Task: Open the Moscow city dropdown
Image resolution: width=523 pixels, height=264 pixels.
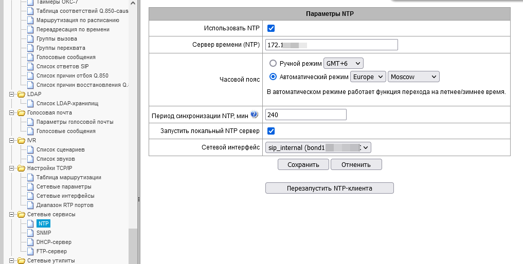Action: (413, 77)
